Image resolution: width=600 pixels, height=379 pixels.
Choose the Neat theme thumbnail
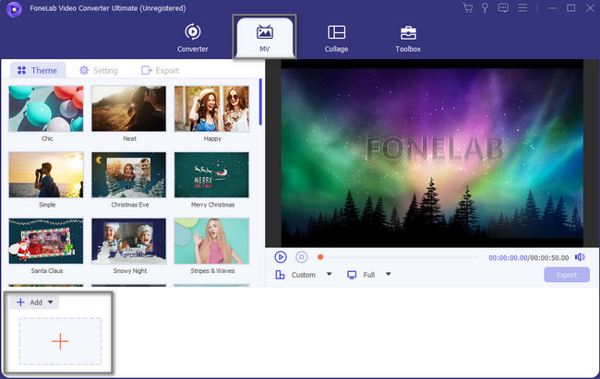[129, 109]
